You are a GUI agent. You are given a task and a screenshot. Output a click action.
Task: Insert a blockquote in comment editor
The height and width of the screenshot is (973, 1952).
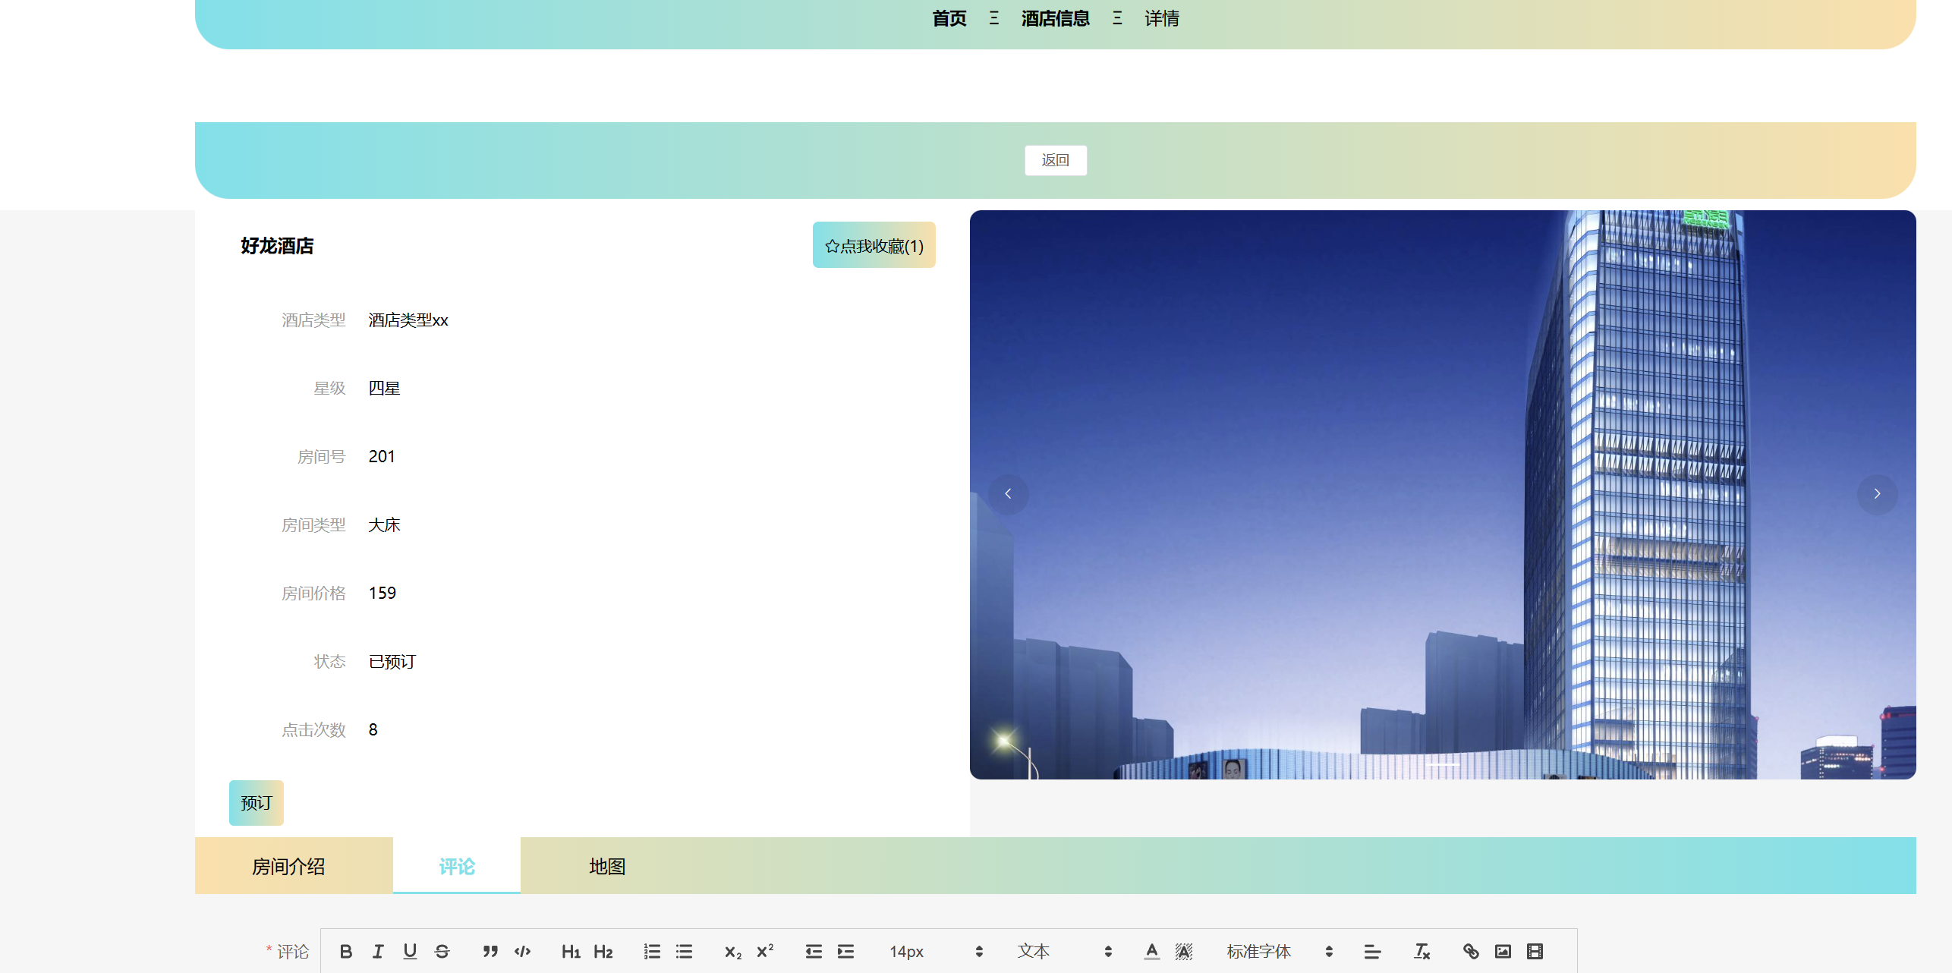pos(490,951)
